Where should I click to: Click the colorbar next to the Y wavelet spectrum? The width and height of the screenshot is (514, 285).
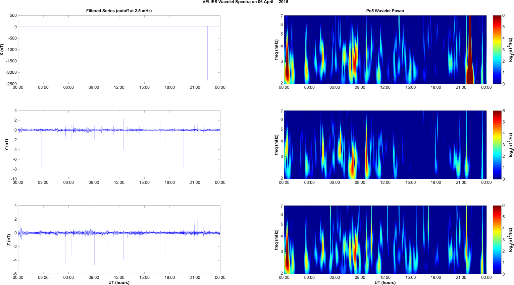(497, 145)
